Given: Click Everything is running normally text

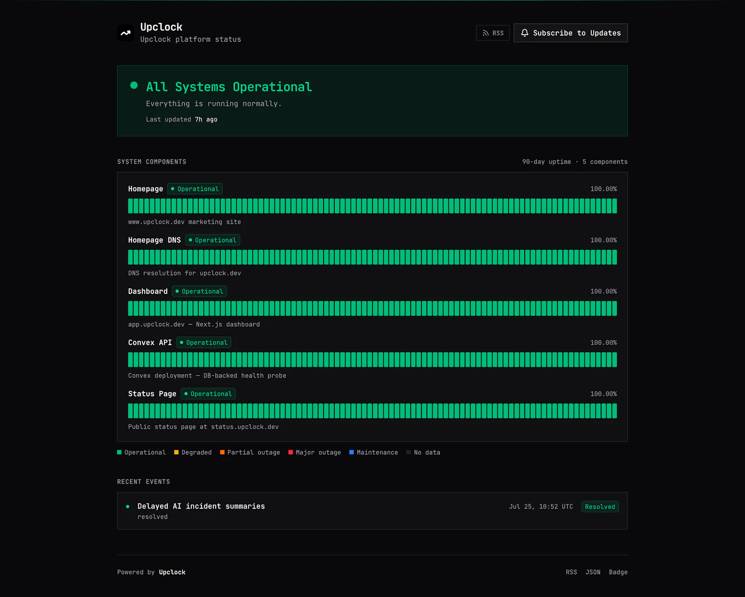Looking at the screenshot, I should [214, 104].
